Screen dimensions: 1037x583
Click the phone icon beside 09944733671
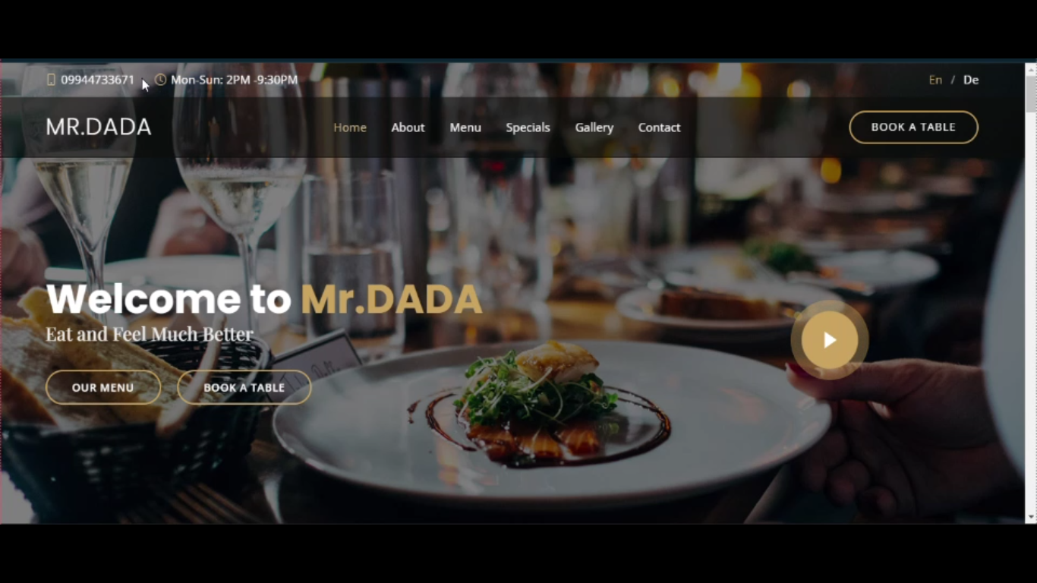point(51,80)
